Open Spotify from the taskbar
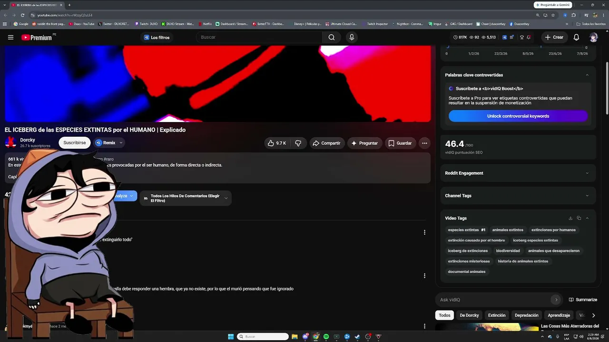 pyautogui.click(x=326, y=337)
